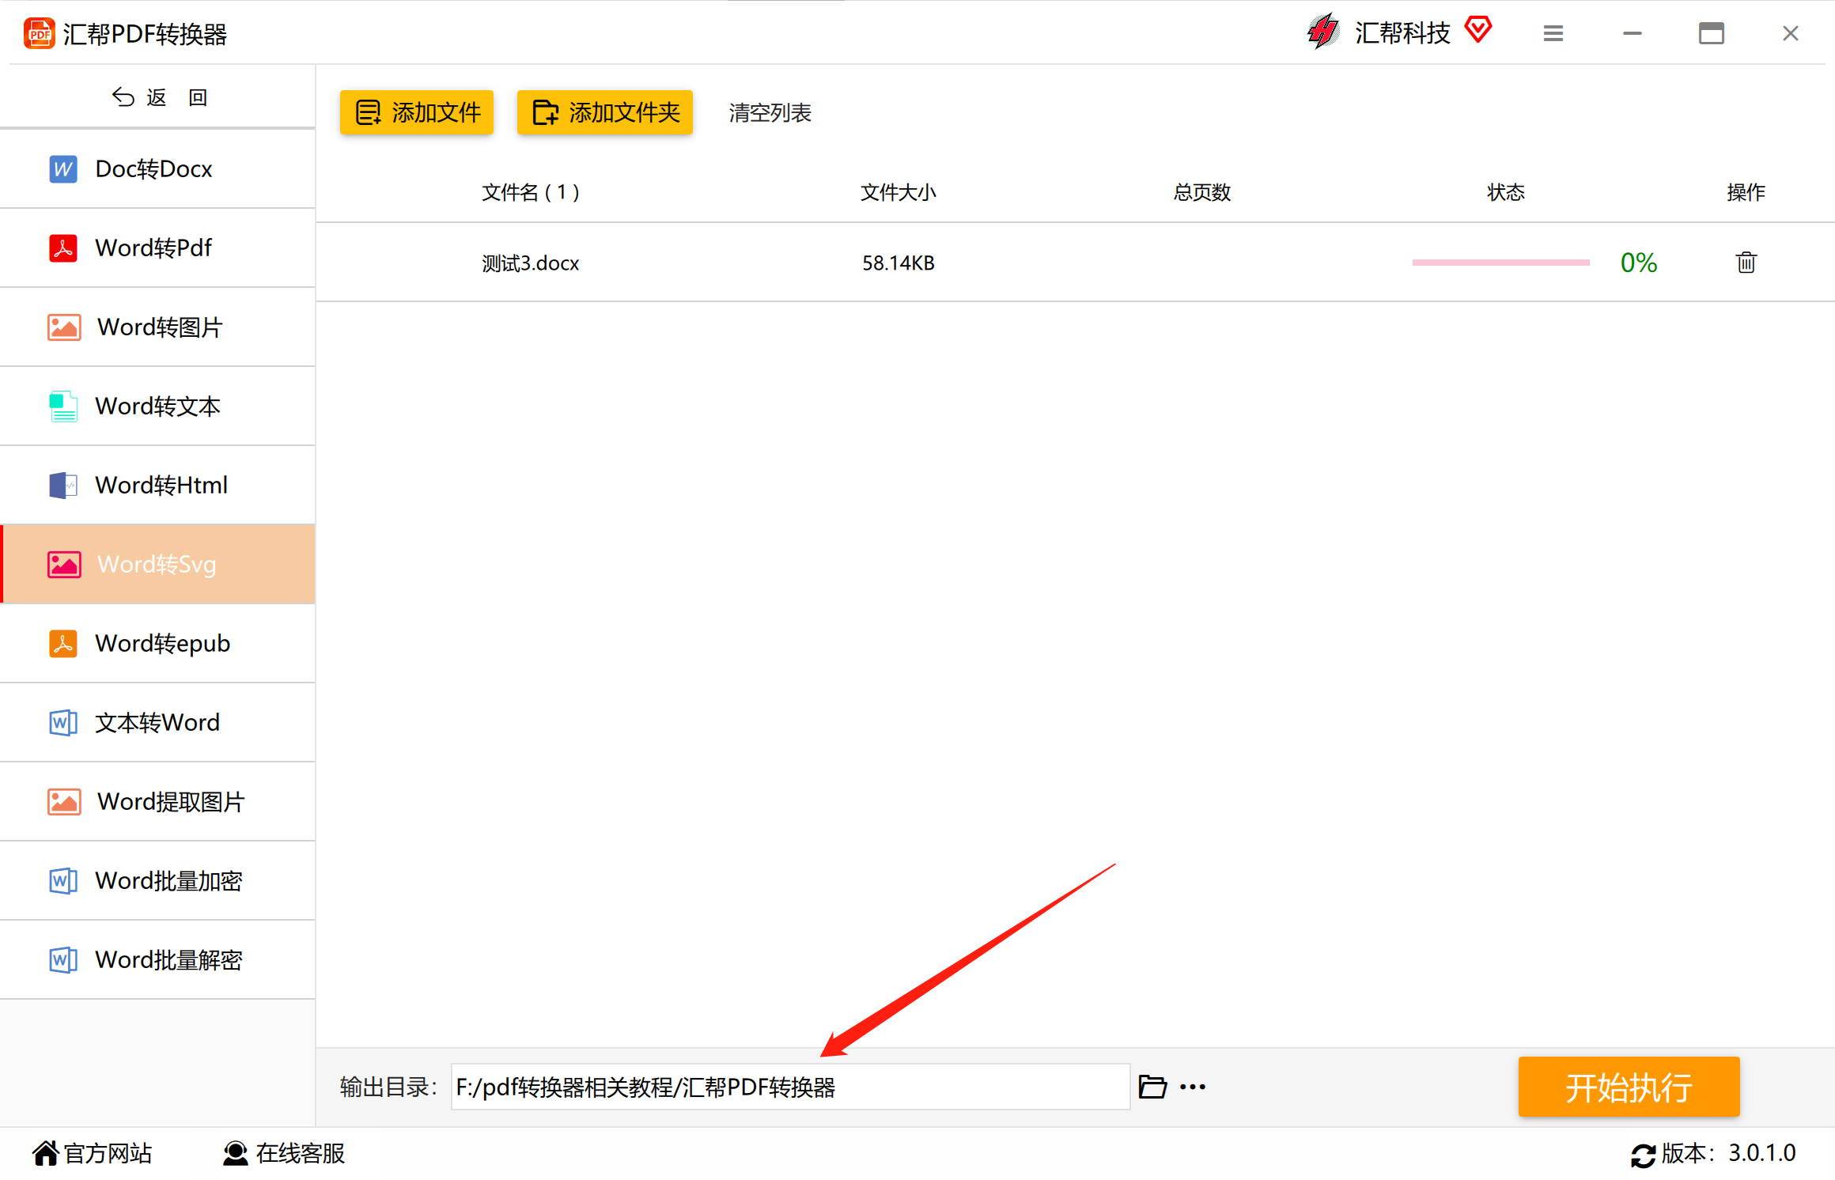
Task: Click the version refresh icon
Action: [x=1644, y=1155]
